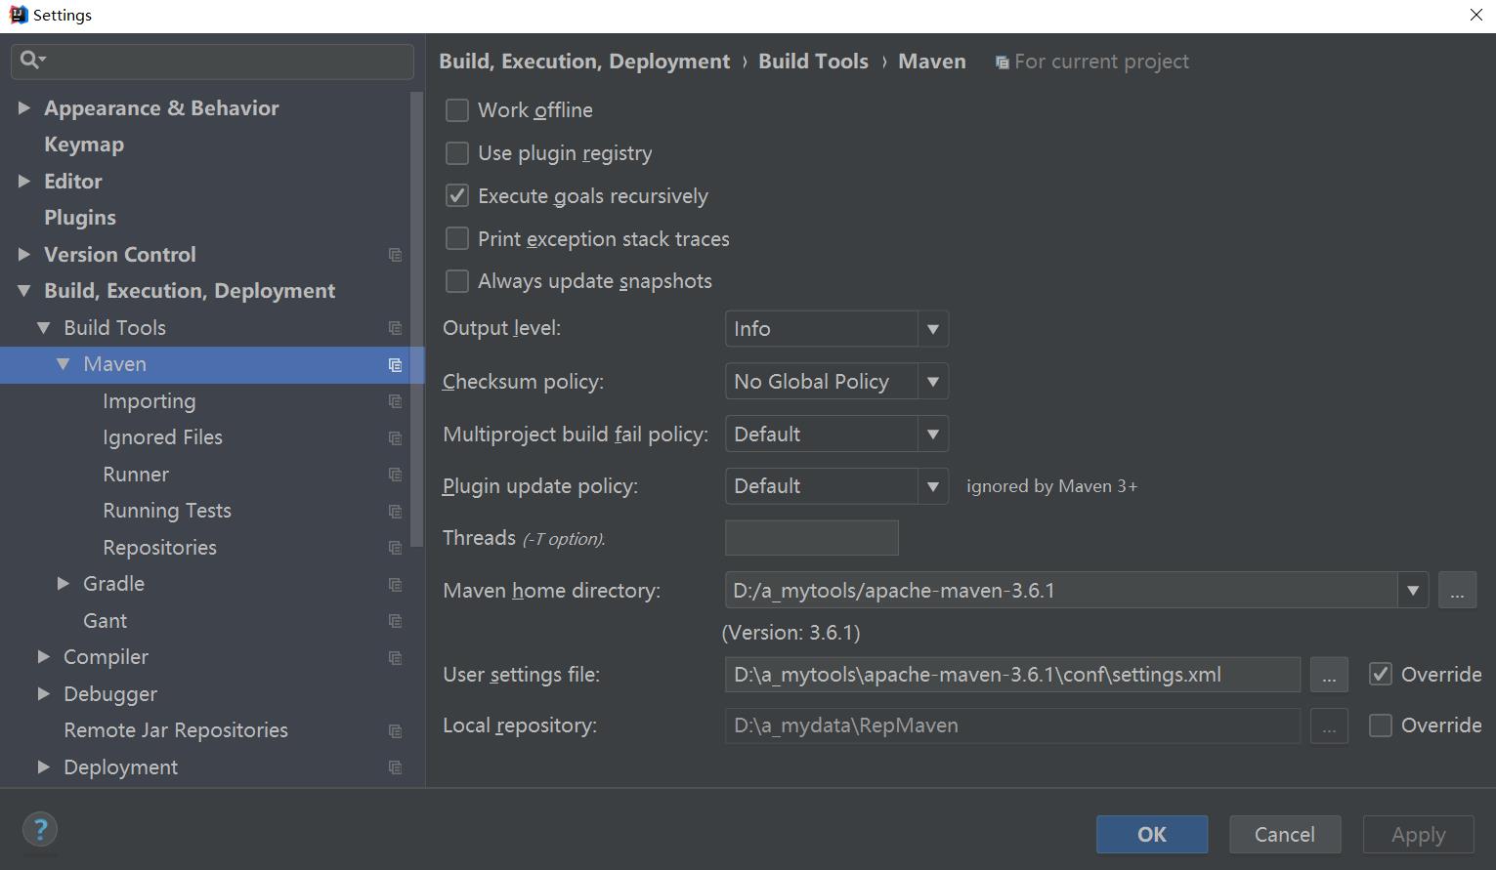
Task: Collapse Build, Execution, Deployment section
Action: point(23,291)
